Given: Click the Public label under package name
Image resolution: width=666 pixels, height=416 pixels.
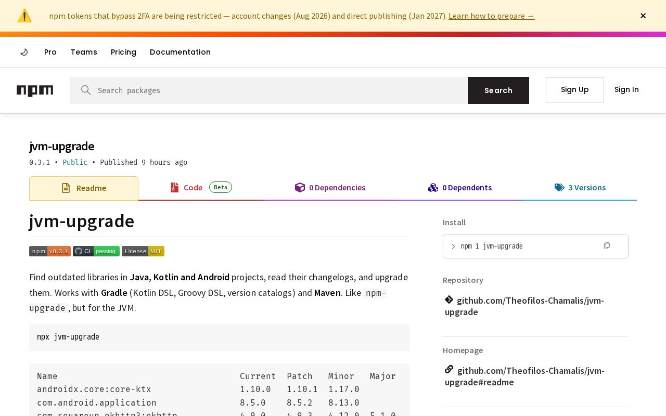Looking at the screenshot, I should 75,162.
